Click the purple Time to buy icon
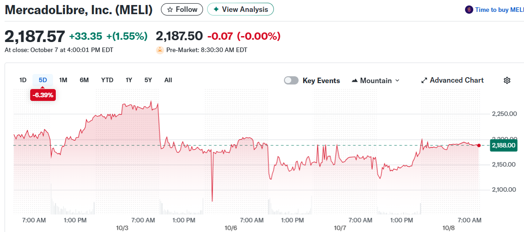This screenshot has height=232, width=524. click(469, 10)
